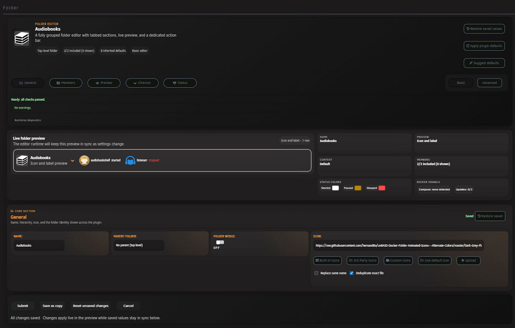This screenshot has width=515, height=328.
Task: Click the books icon in live preview
Action: click(x=22, y=160)
